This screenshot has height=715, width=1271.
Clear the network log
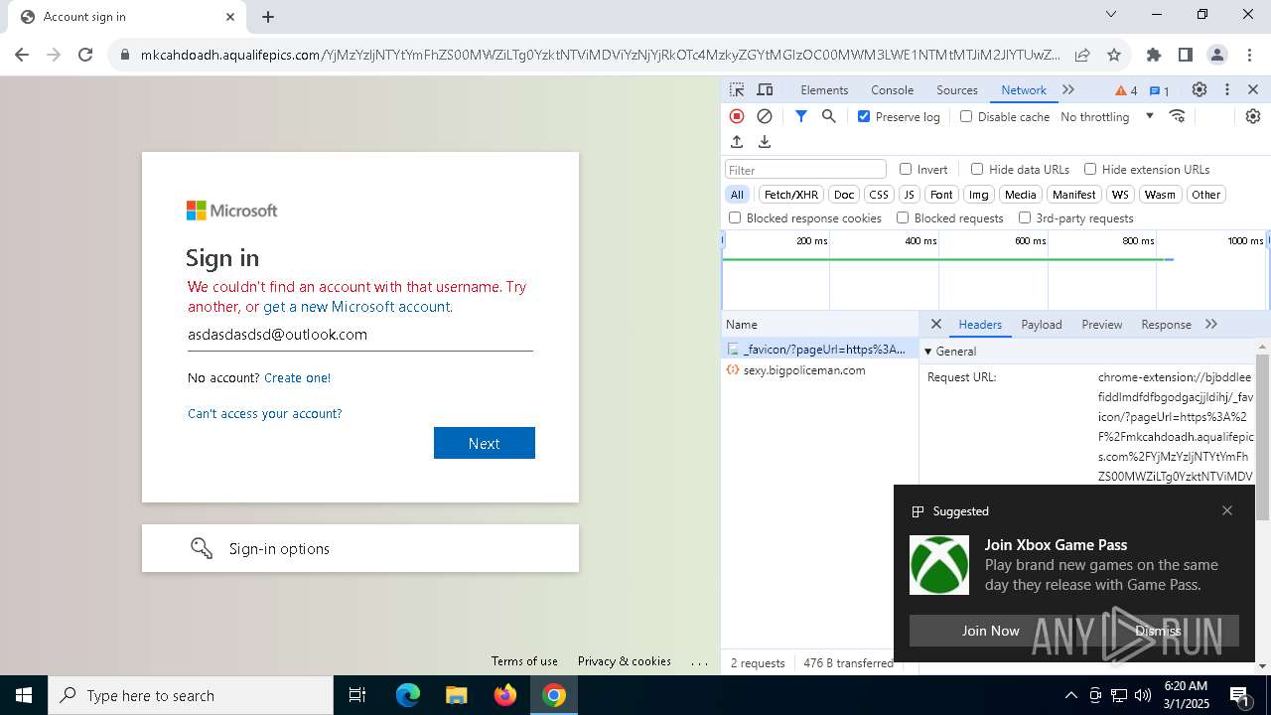pyautogui.click(x=765, y=116)
